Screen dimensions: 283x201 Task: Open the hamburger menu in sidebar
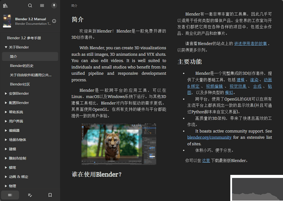click(x=42, y=6)
